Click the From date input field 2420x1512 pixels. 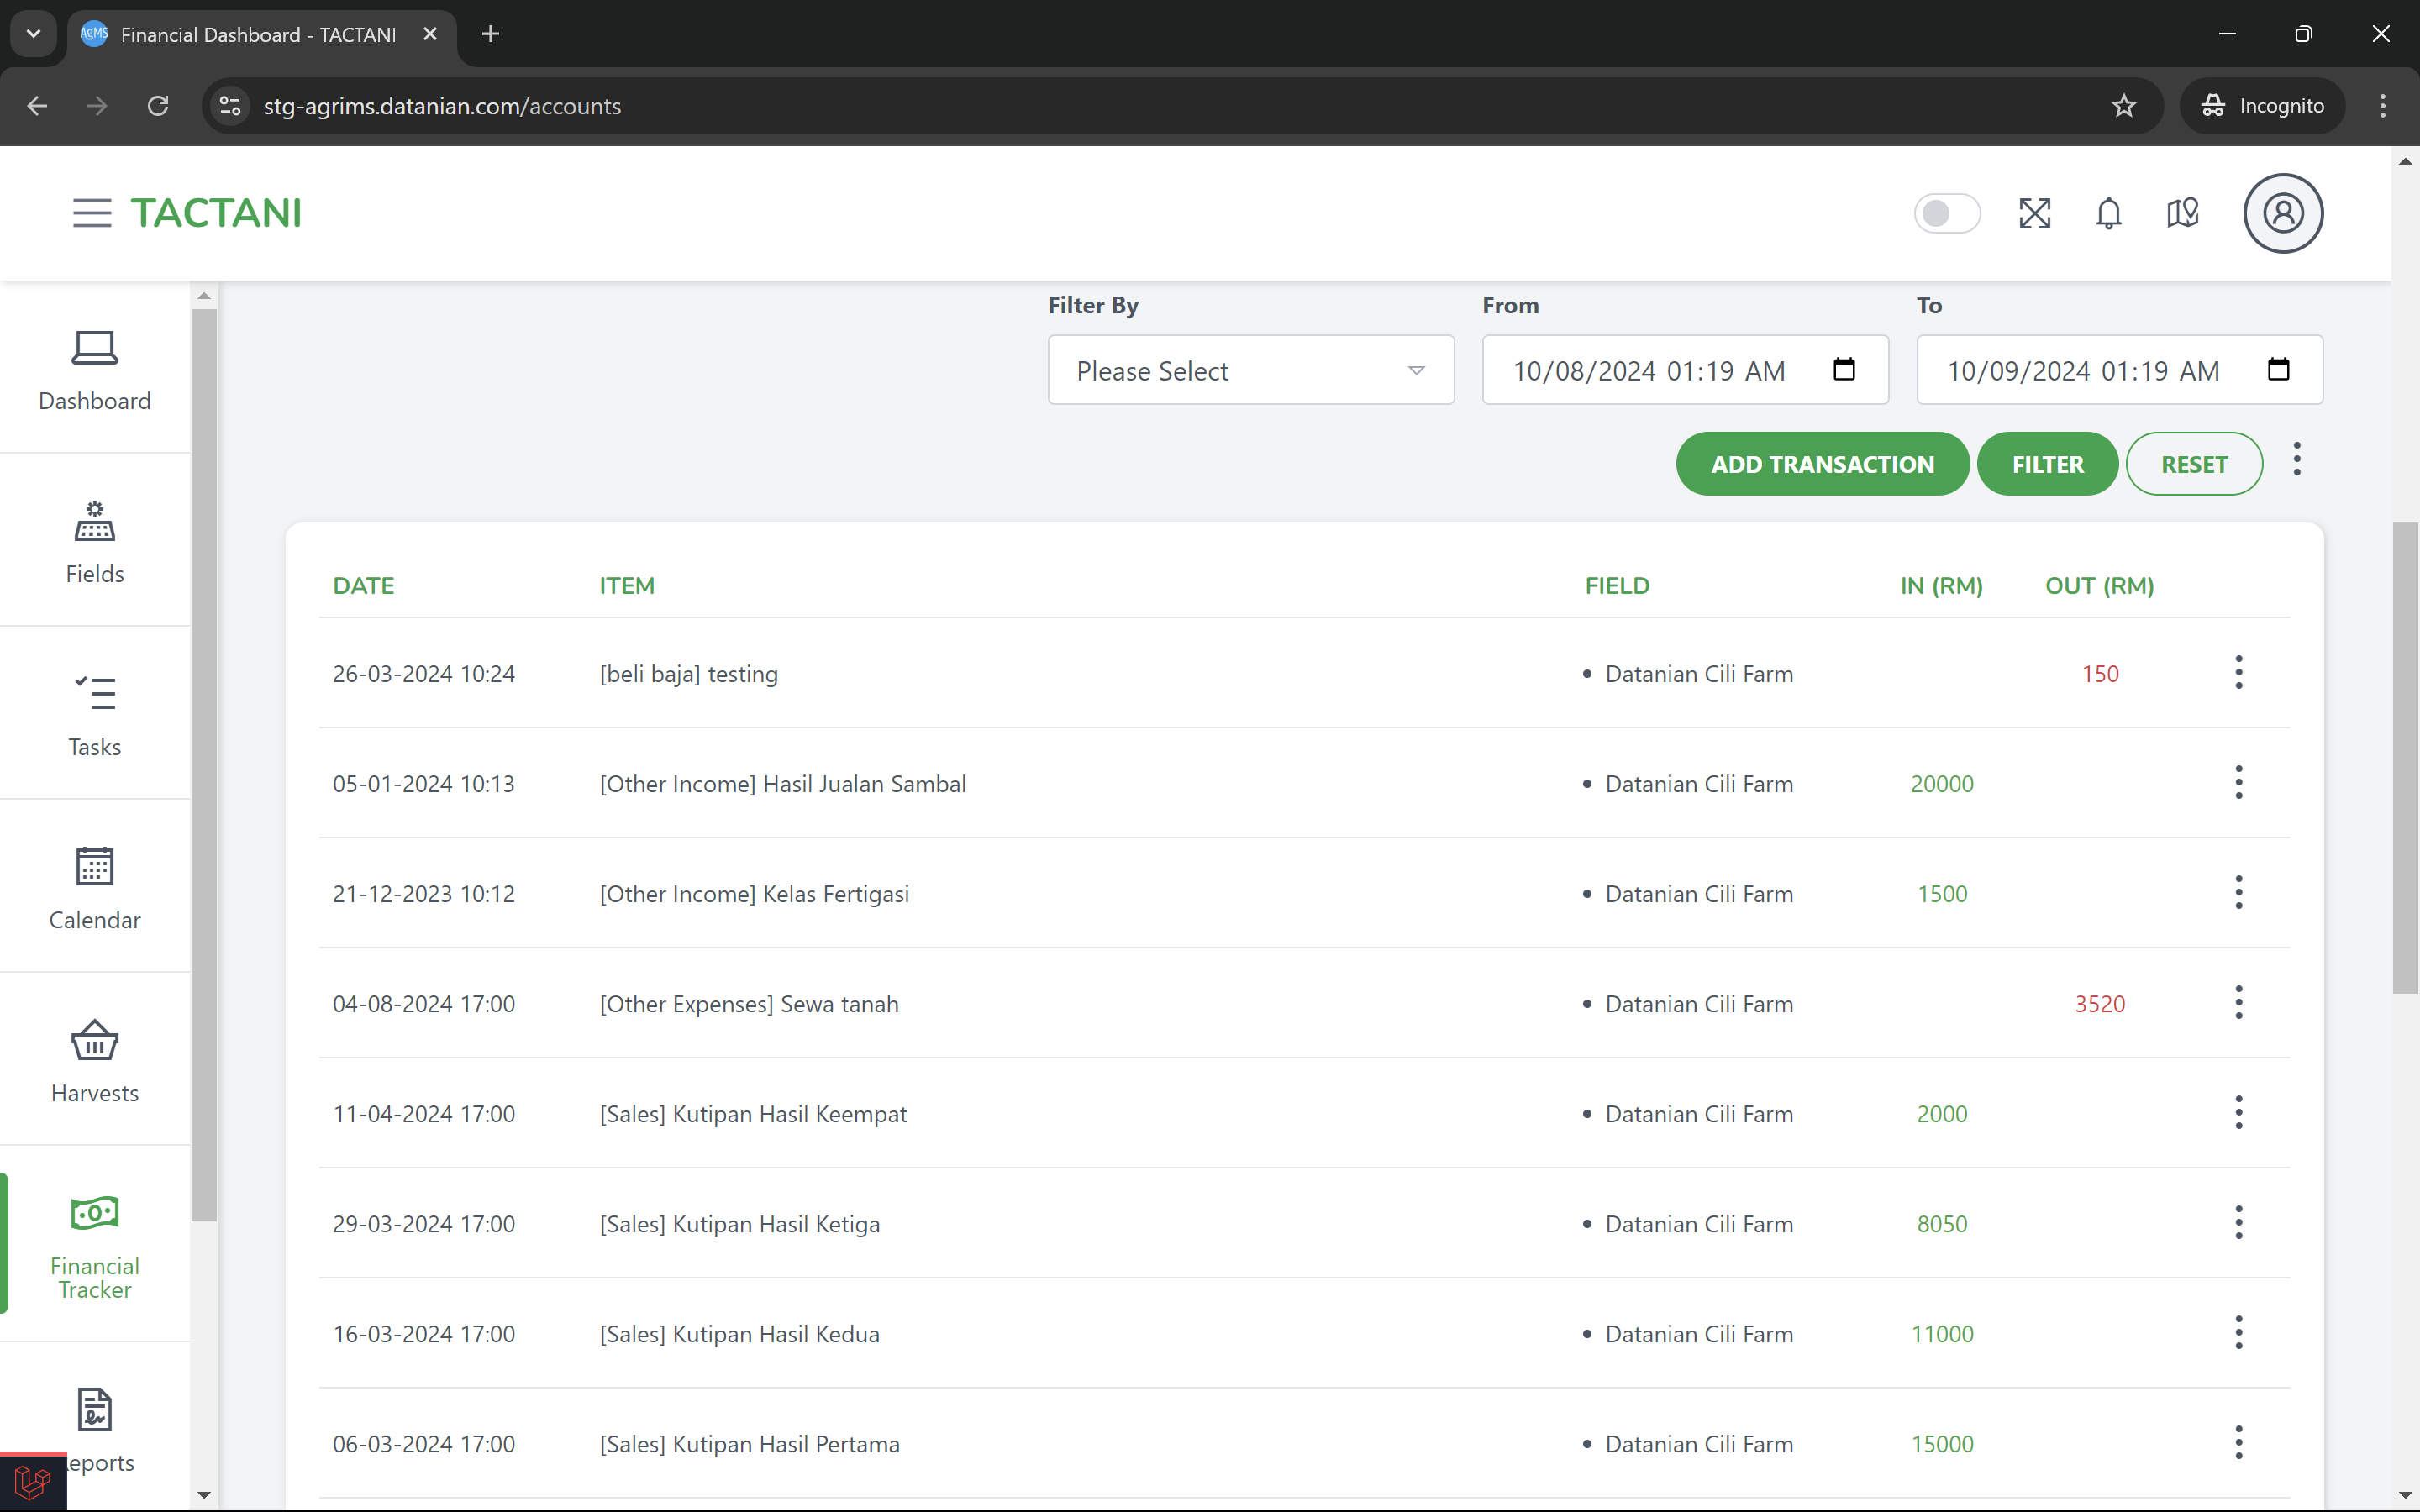click(x=1684, y=370)
